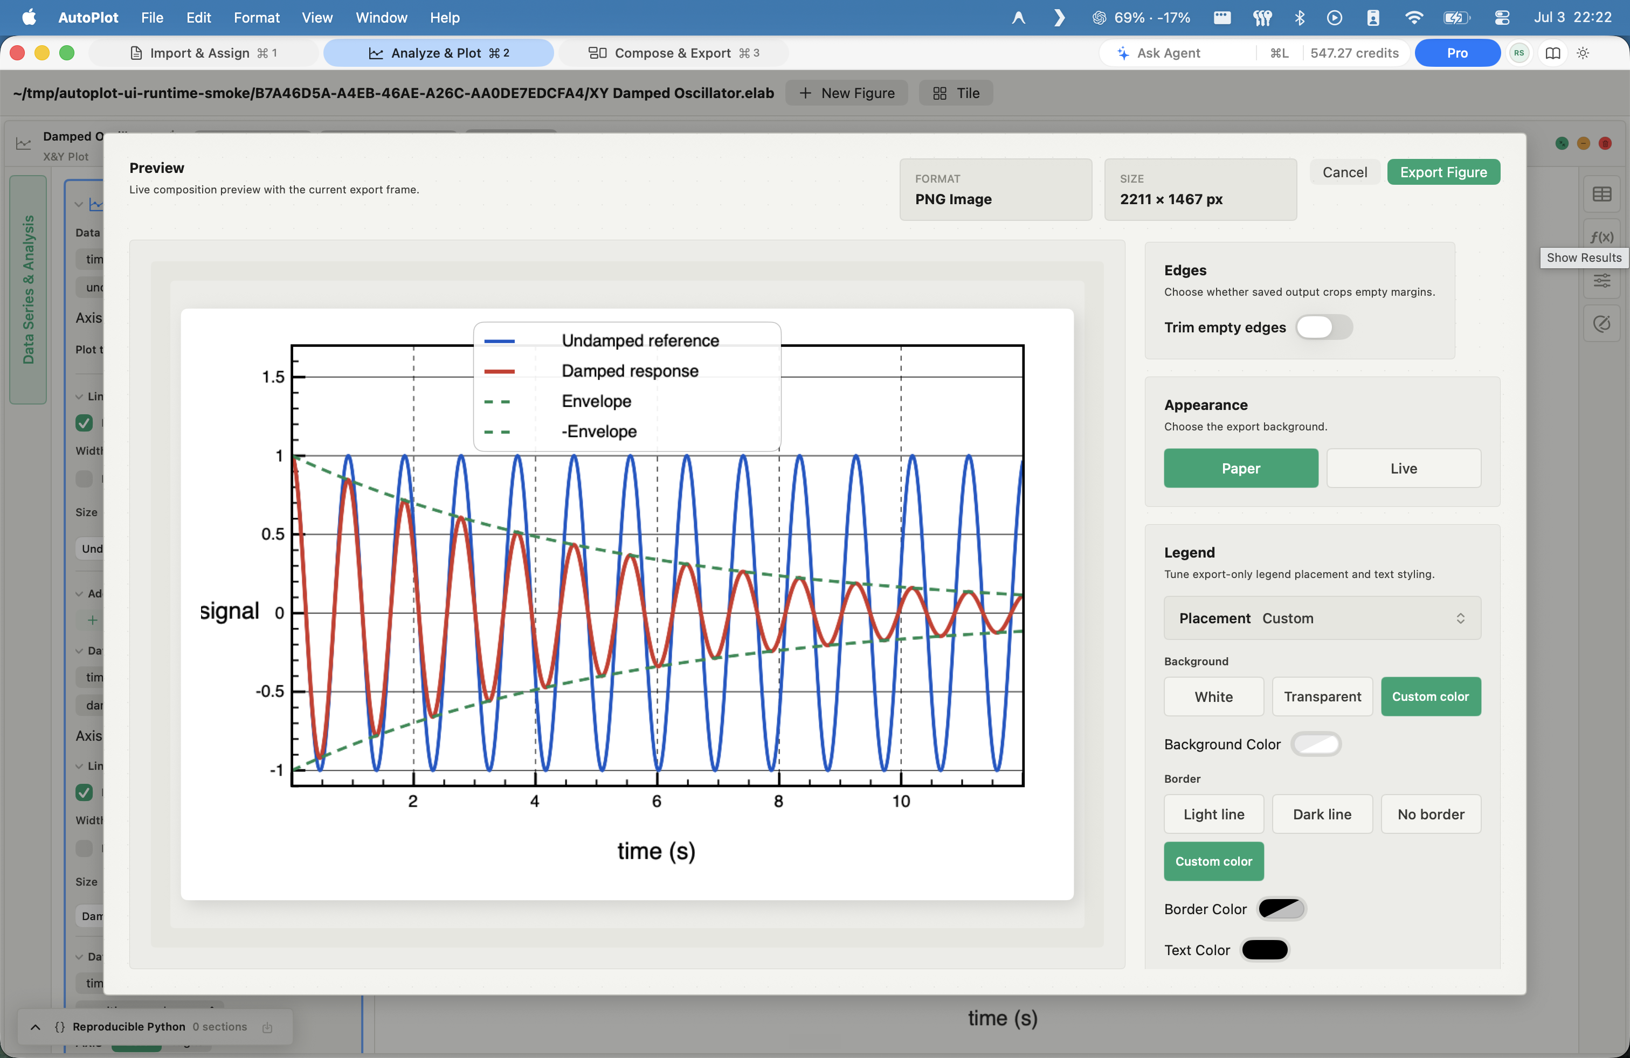Cancel the export dialog

click(x=1344, y=172)
